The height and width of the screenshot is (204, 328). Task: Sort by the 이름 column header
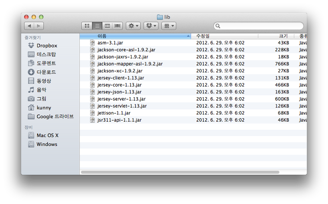pyautogui.click(x=135, y=36)
